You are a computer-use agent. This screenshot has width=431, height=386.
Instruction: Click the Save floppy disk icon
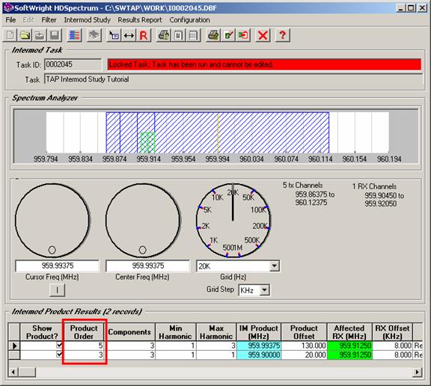55,35
